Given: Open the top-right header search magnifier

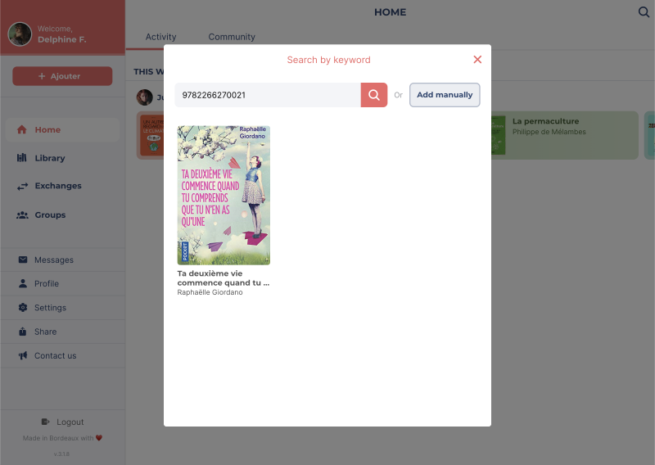Looking at the screenshot, I should [644, 11].
